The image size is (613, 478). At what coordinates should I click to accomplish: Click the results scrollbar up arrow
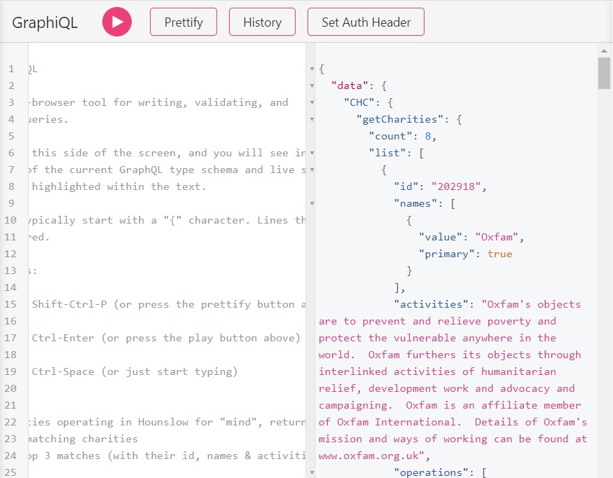coord(605,50)
